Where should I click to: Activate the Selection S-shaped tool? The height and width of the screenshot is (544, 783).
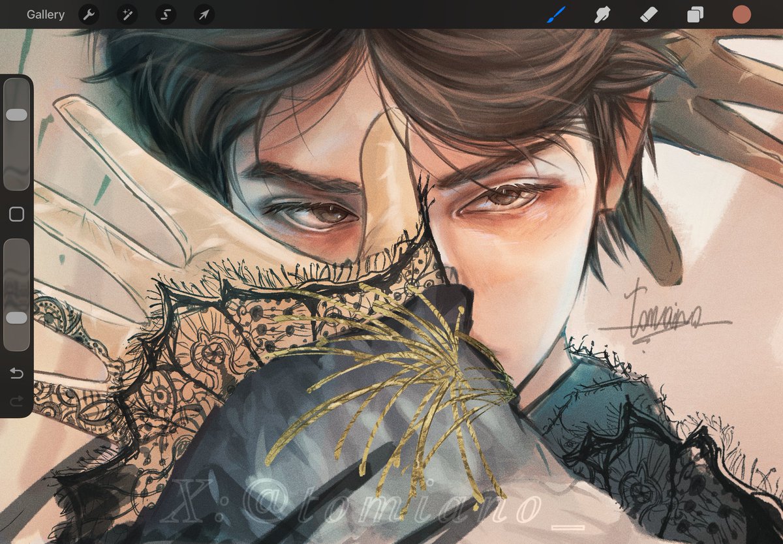(x=165, y=14)
